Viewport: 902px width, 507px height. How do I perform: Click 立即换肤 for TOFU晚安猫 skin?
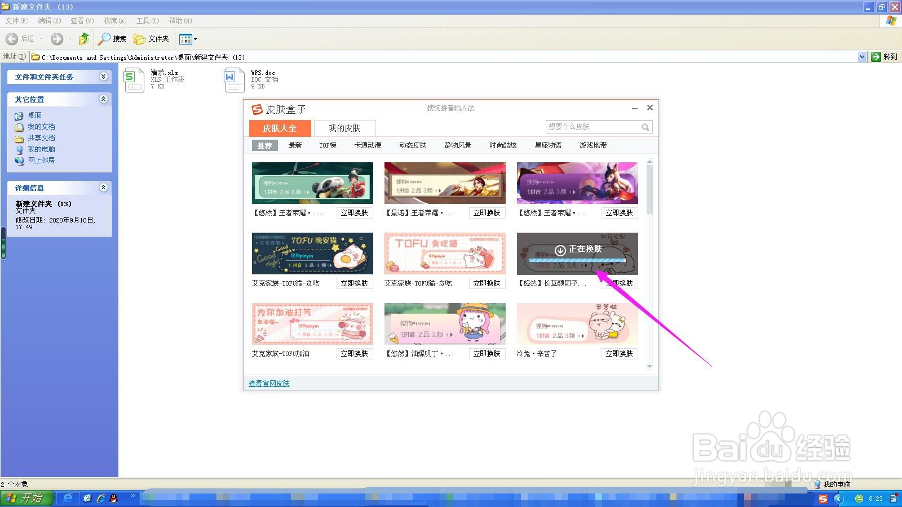click(x=355, y=283)
